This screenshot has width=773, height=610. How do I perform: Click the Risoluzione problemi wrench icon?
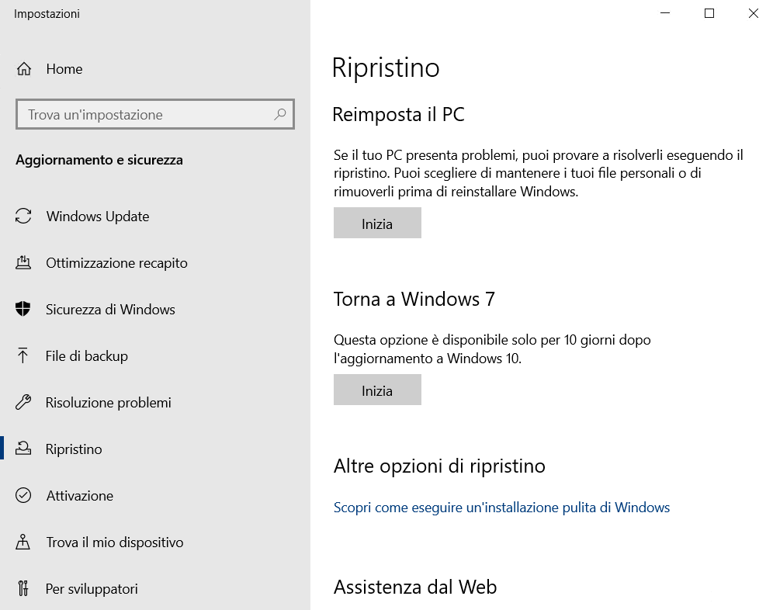pyautogui.click(x=24, y=403)
